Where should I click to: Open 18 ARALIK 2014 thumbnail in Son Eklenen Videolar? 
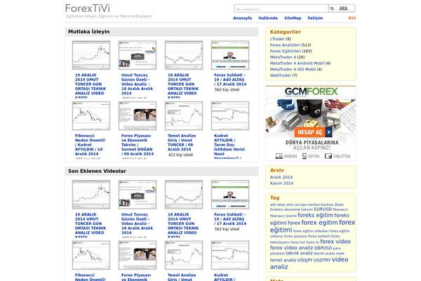[x=184, y=195]
